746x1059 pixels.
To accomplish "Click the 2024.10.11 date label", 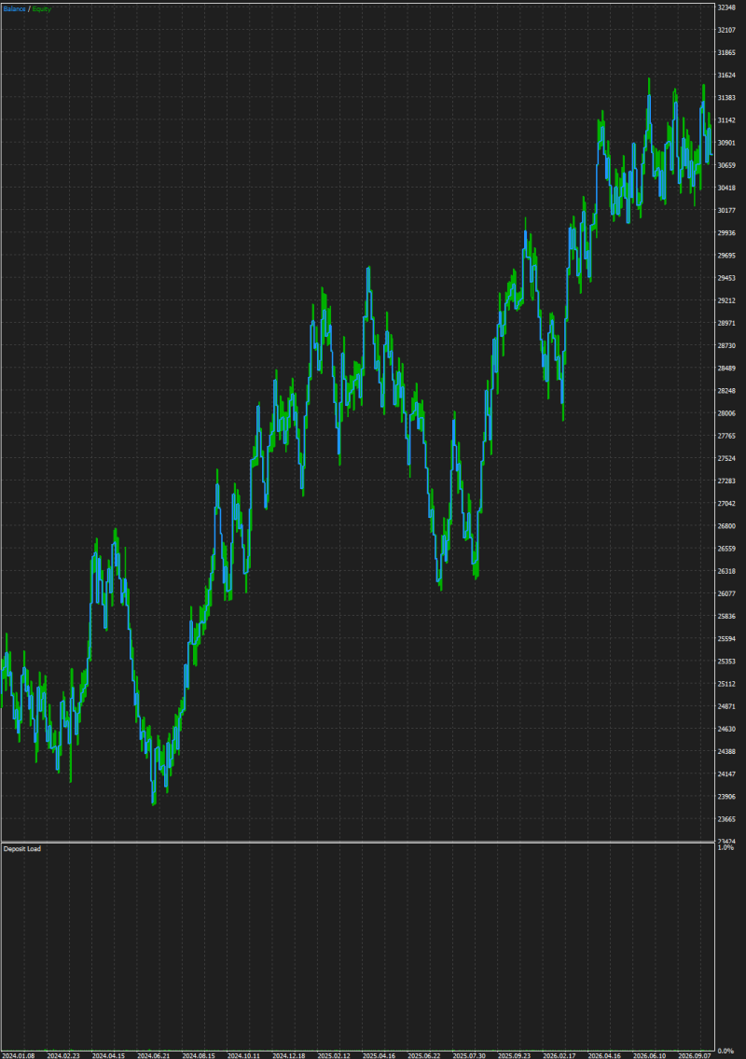I will pos(243,1055).
